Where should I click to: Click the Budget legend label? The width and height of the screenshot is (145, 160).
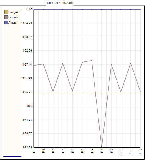pyautogui.click(x=13, y=12)
